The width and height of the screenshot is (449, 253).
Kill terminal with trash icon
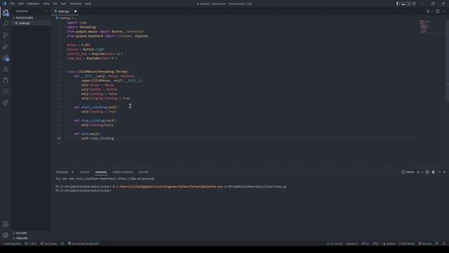434,172
